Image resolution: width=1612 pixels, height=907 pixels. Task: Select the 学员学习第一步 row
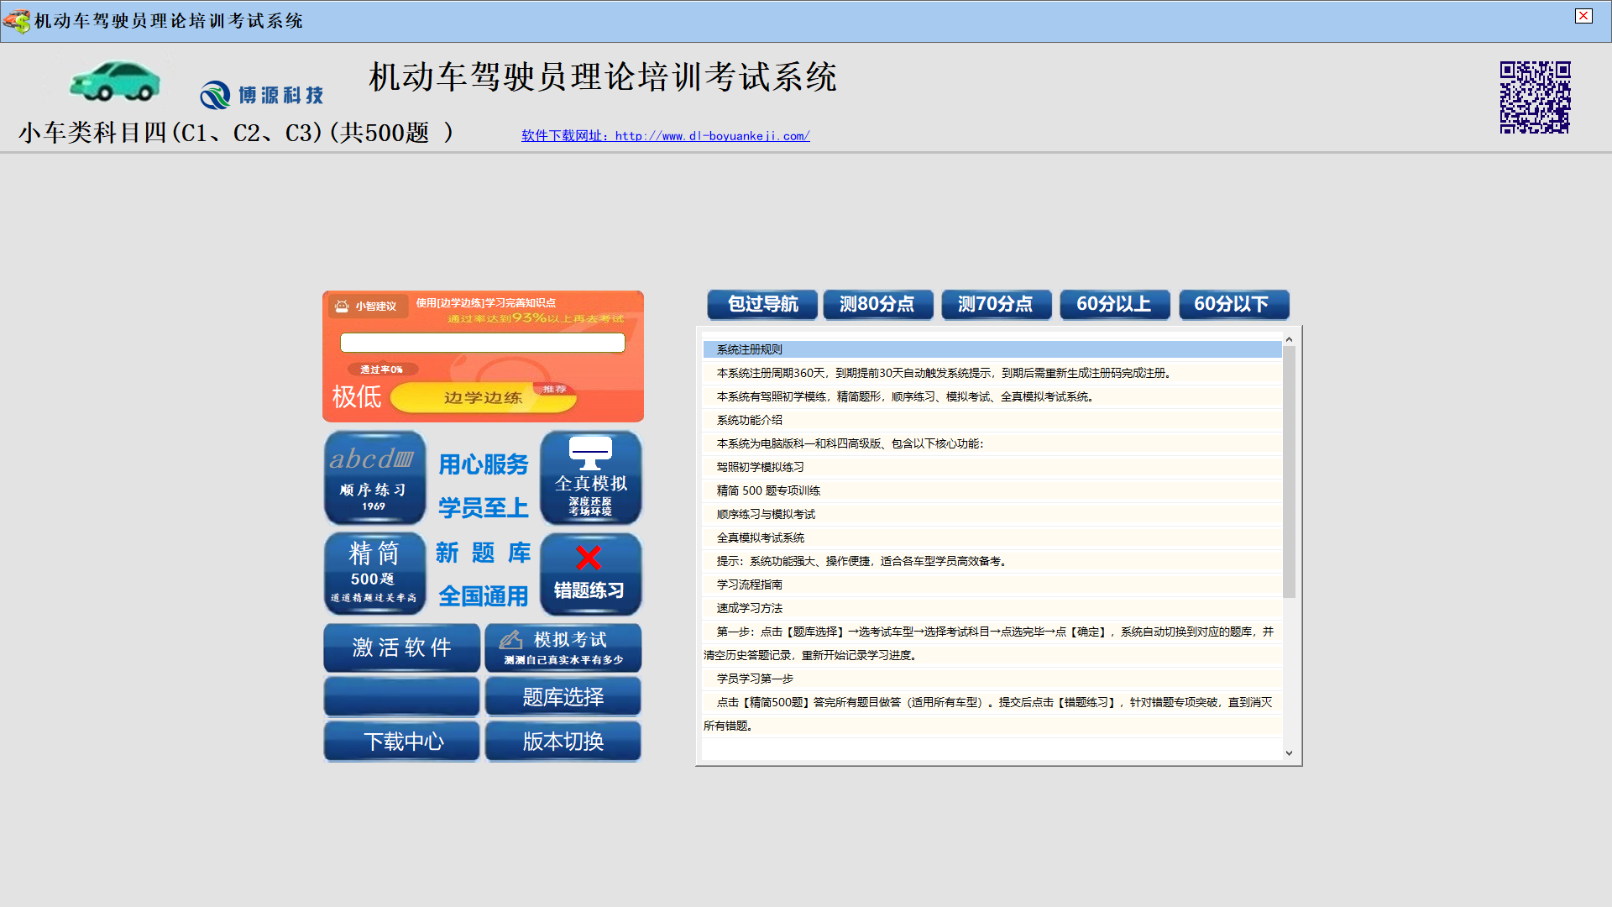pyautogui.click(x=992, y=679)
